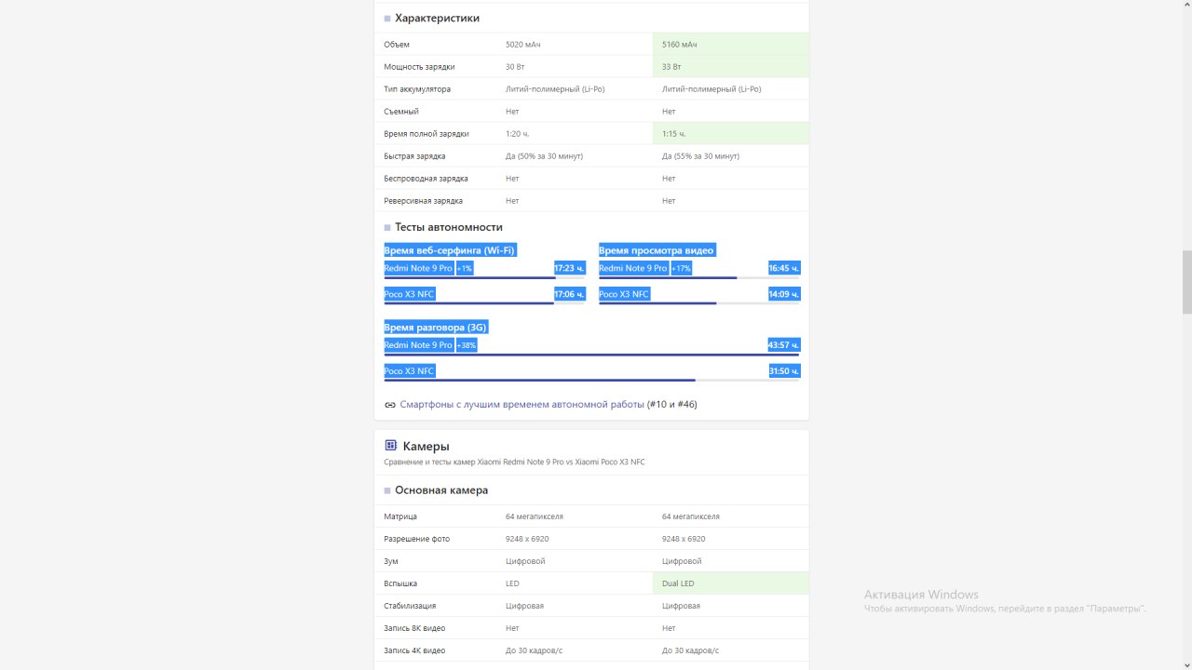
Task: Click the Время веб-серфинга (Wi-Fi) title
Action: tap(450, 250)
